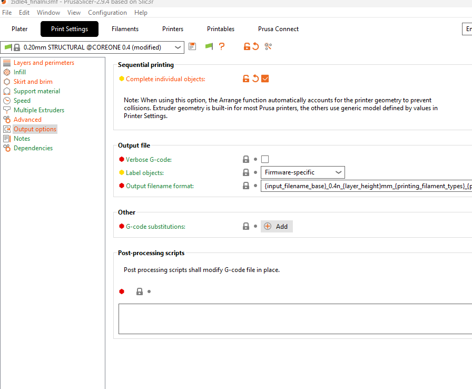The image size is (472, 389).
Task: Click the reset arrow beside Complete individual objects
Action: (x=255, y=79)
